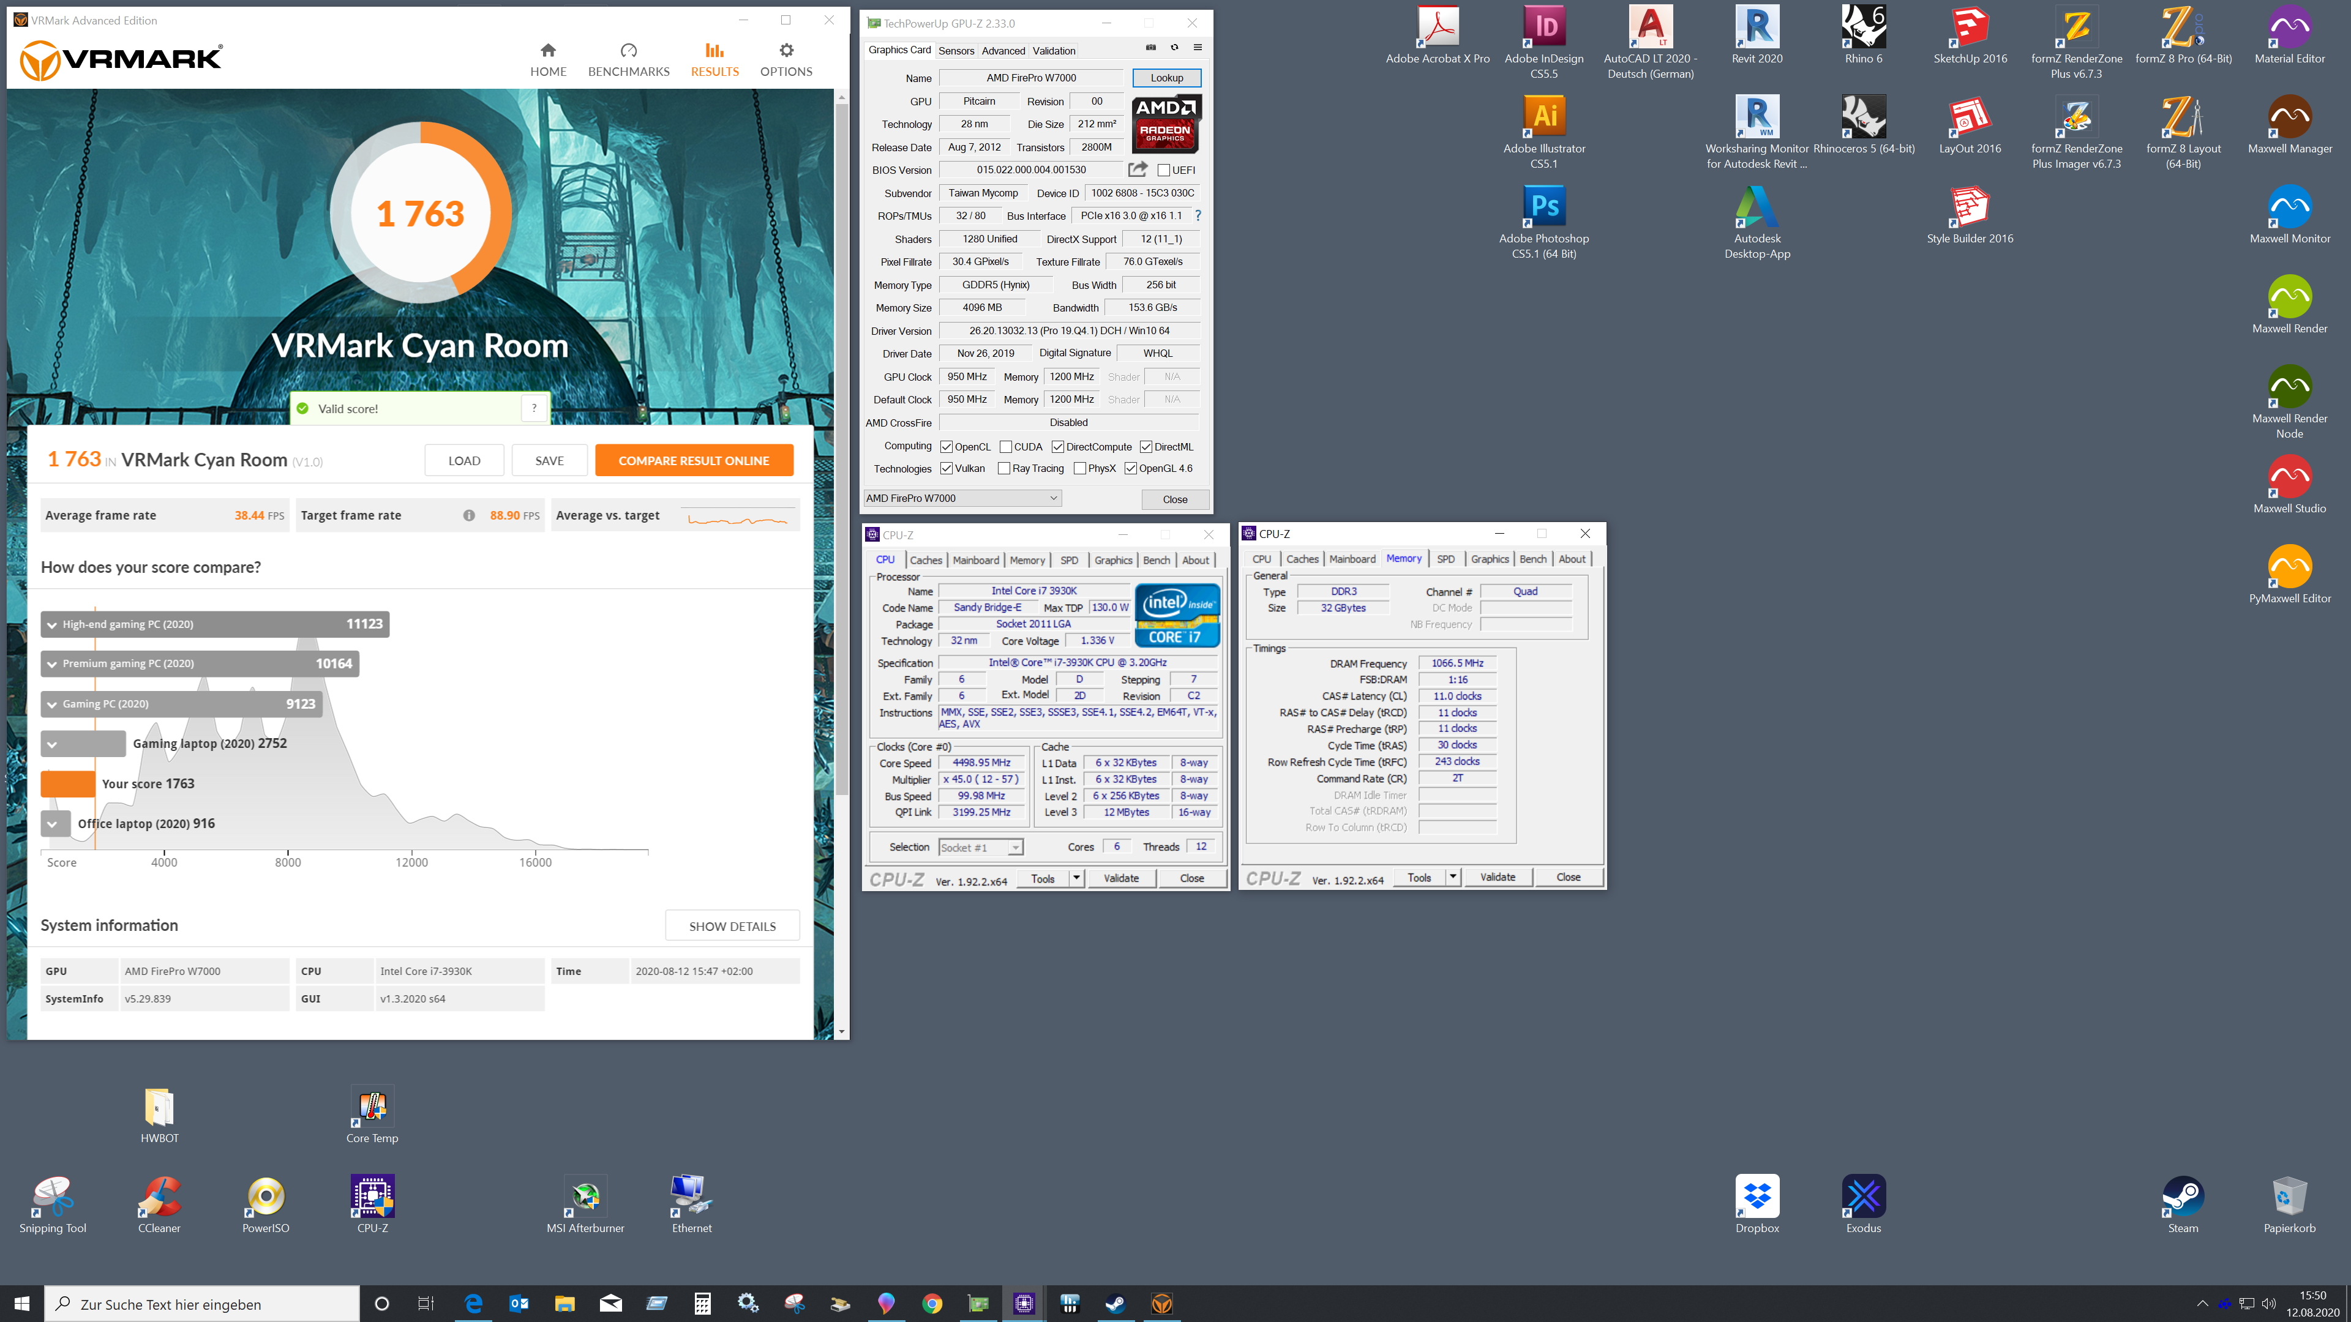Open the VRMark BENCHMARKS tab

tap(629, 59)
